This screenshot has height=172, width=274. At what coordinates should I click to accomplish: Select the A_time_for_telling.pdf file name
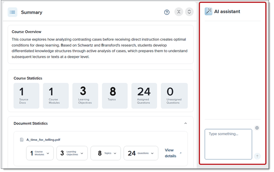pyautogui.click(x=43, y=140)
